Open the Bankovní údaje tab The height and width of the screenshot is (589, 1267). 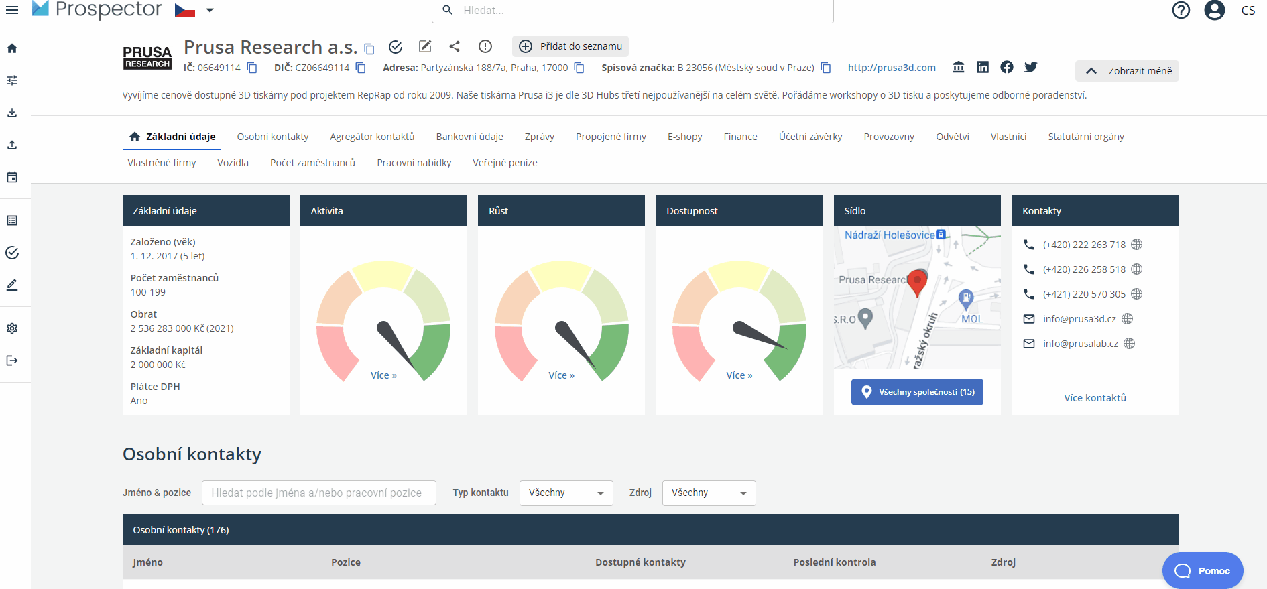(469, 137)
